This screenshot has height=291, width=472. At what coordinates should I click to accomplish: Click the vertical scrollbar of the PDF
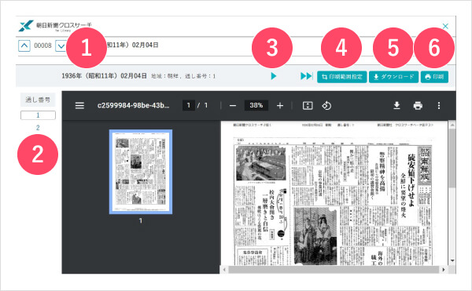(x=452, y=158)
